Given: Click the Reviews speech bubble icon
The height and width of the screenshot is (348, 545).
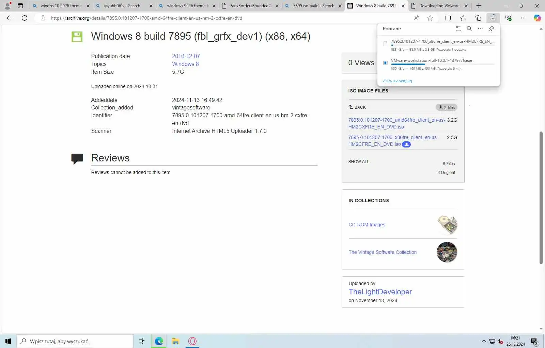Looking at the screenshot, I should tap(77, 159).
